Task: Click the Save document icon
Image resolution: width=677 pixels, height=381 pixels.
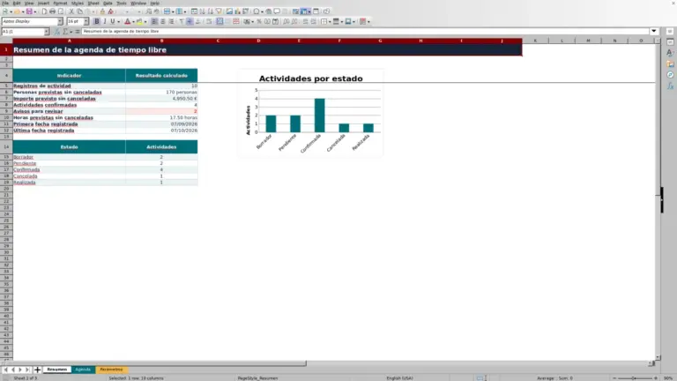Action: tap(29, 11)
